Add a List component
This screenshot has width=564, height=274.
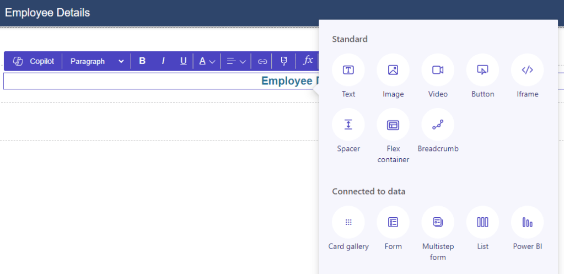[x=482, y=222]
